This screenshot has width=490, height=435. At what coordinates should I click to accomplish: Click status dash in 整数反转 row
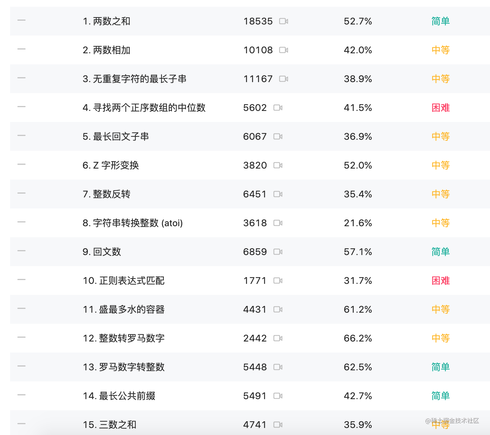click(21, 193)
